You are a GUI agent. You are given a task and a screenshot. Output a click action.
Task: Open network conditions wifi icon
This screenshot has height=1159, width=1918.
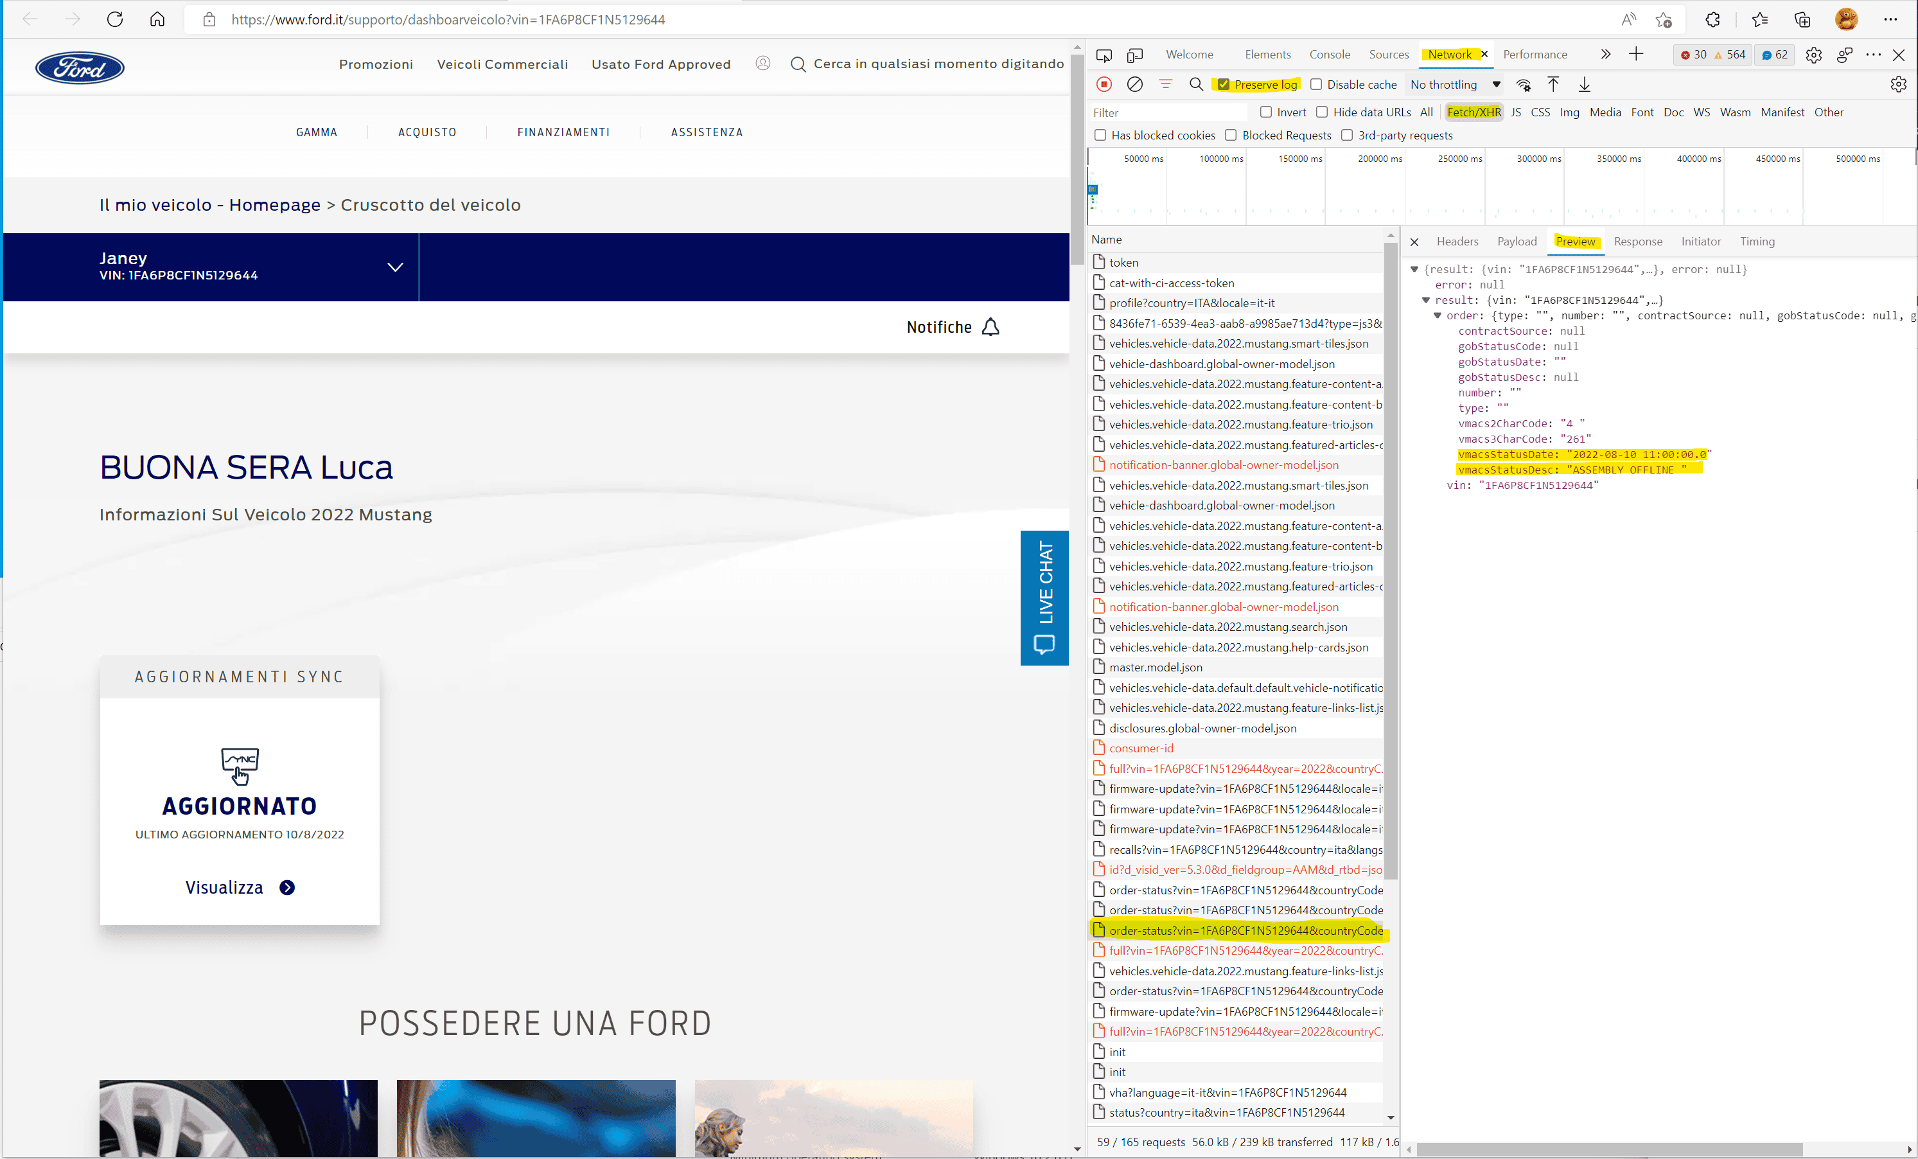[1524, 84]
